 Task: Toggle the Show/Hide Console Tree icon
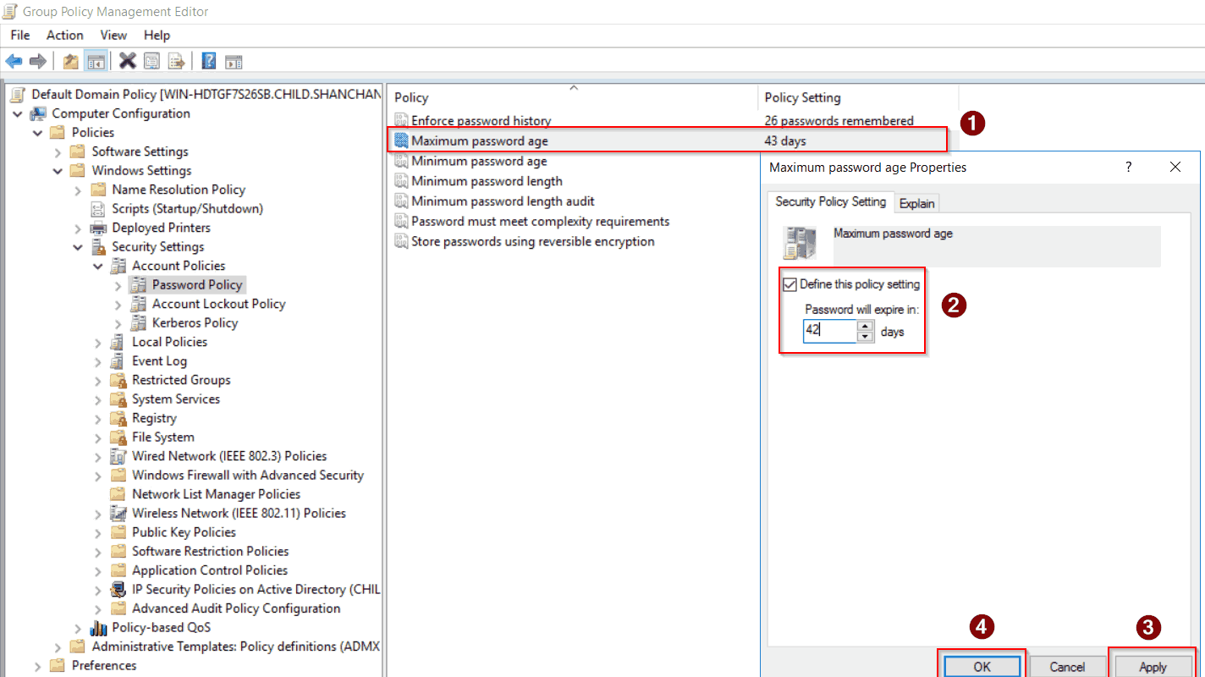pos(96,61)
